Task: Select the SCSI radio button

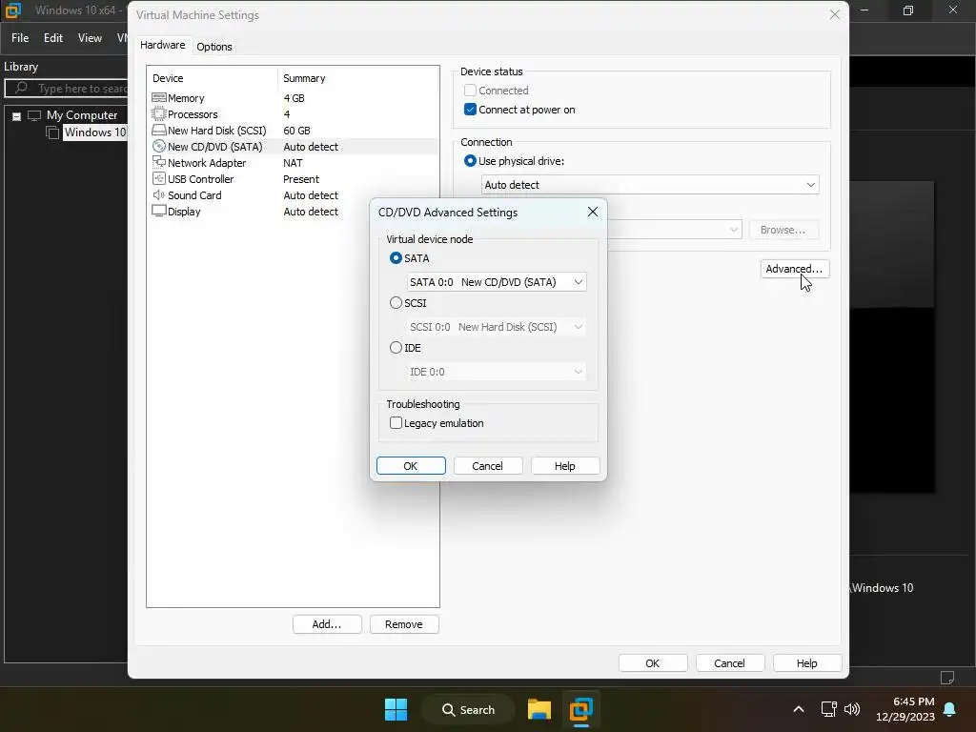Action: (396, 302)
